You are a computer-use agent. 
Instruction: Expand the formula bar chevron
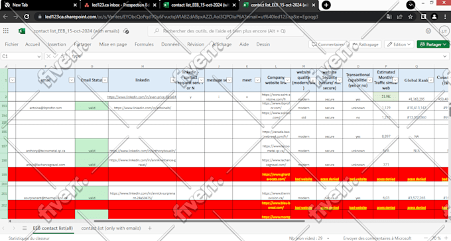[x=445, y=56]
